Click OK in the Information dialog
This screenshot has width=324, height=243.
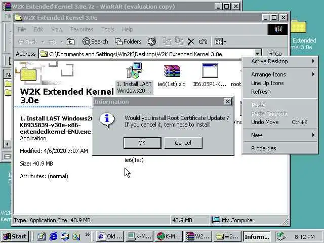(x=142, y=143)
